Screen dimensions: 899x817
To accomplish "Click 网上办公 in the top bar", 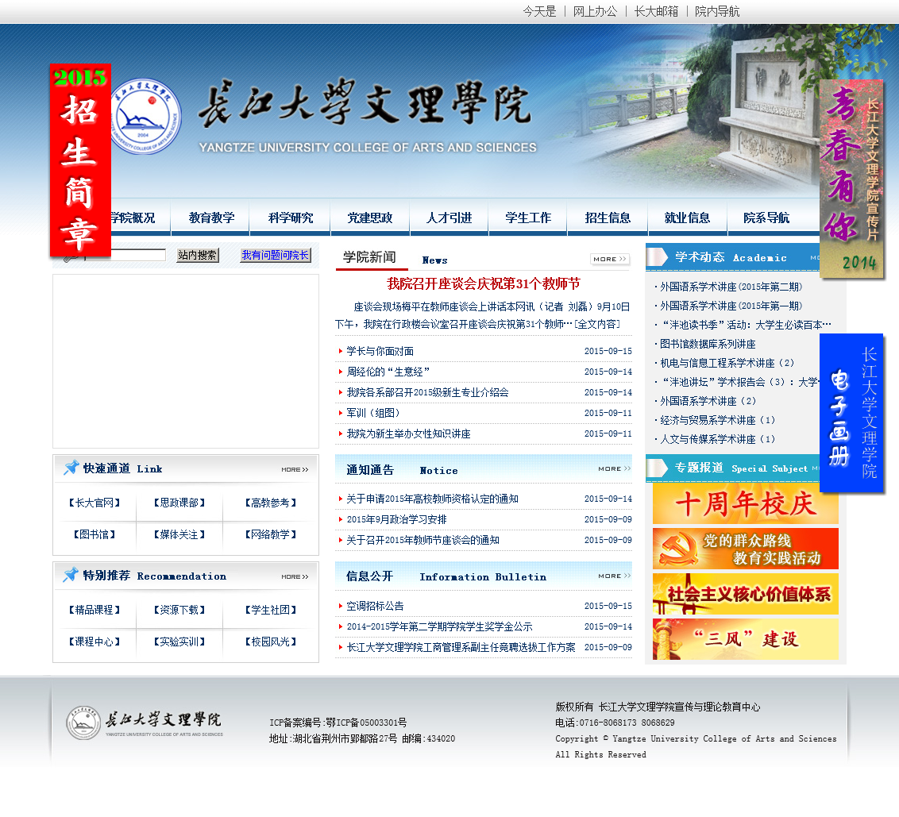I will [595, 11].
